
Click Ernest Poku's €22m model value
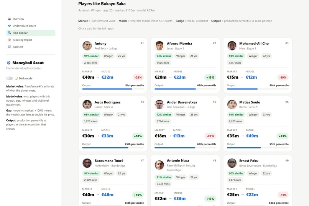coord(252,195)
